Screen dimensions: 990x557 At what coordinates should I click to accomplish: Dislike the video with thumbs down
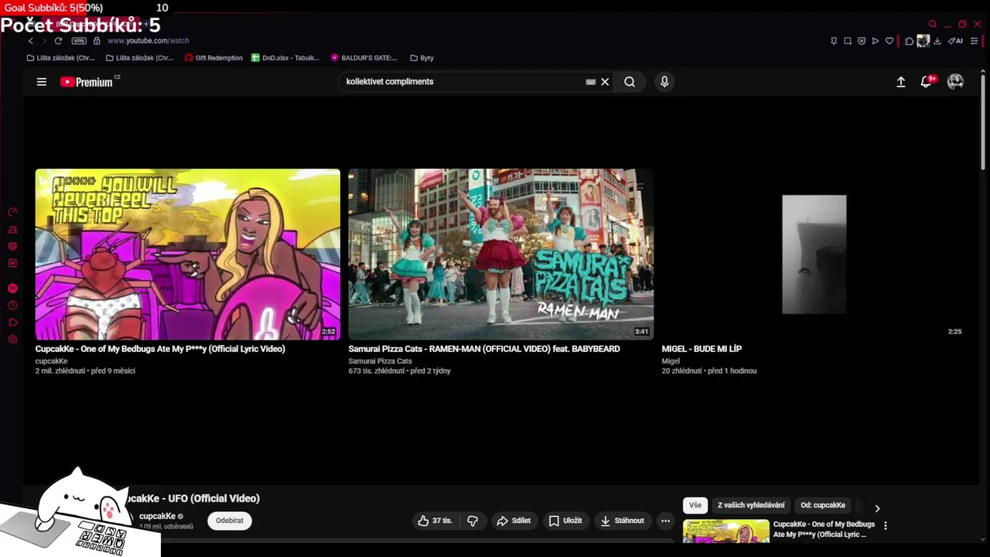(x=473, y=521)
